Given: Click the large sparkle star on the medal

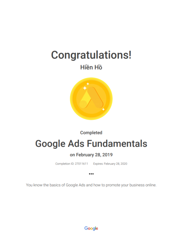Looking at the screenshot, I should pos(85,88).
